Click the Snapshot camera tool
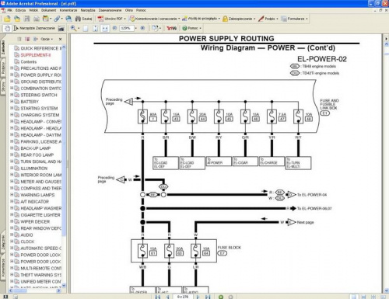Image resolution: width=389 pixels, height=299 pixels. point(61,28)
